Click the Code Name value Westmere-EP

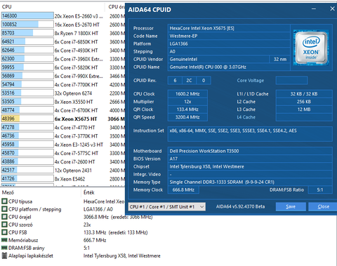click(229, 36)
